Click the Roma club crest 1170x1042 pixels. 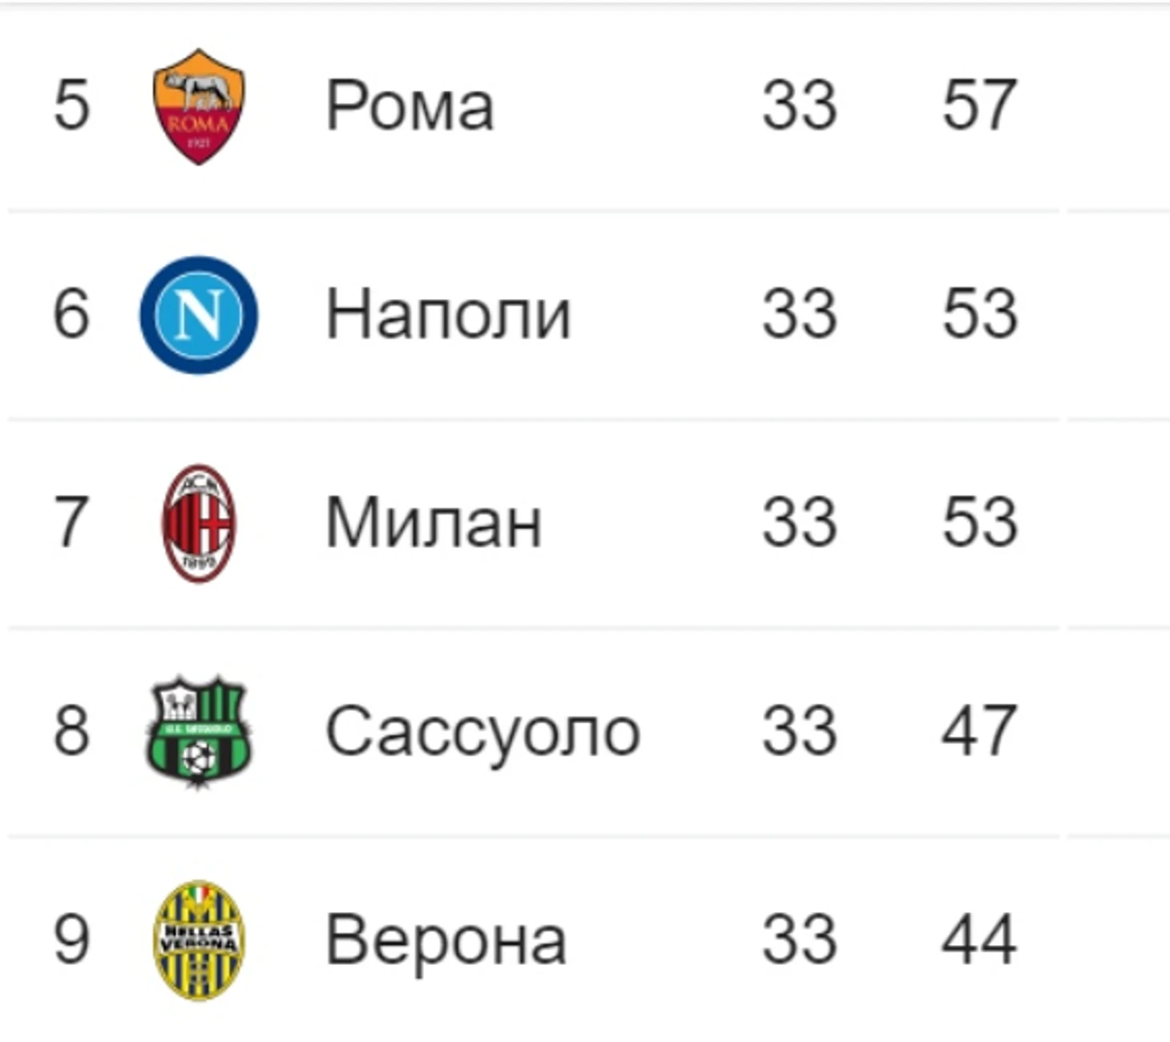click(199, 107)
